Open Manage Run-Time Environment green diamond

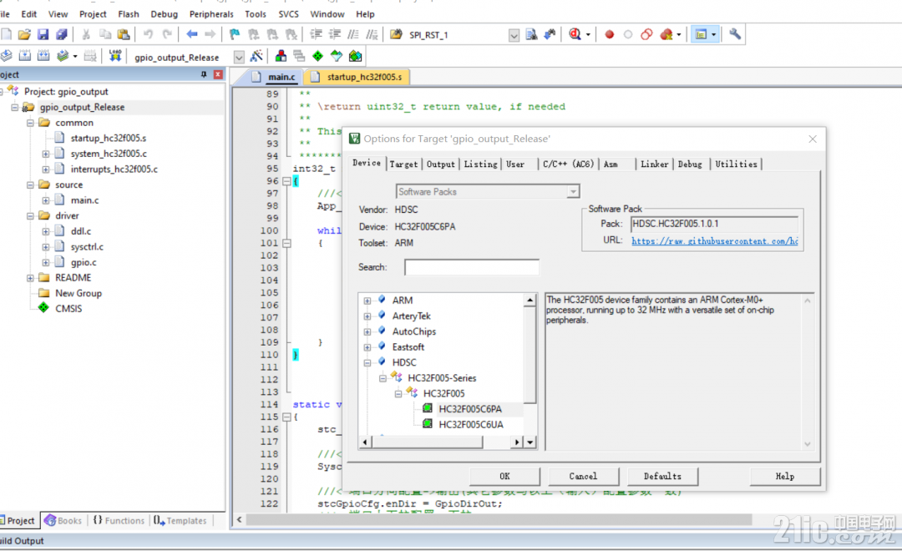point(317,56)
